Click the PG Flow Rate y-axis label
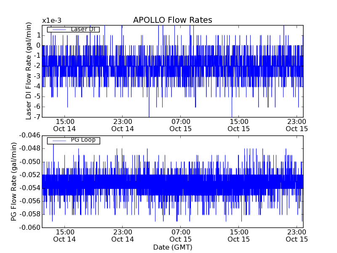This screenshot has width=337, height=253. coord(14,181)
